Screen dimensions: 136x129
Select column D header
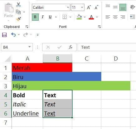(x=116, y=58)
